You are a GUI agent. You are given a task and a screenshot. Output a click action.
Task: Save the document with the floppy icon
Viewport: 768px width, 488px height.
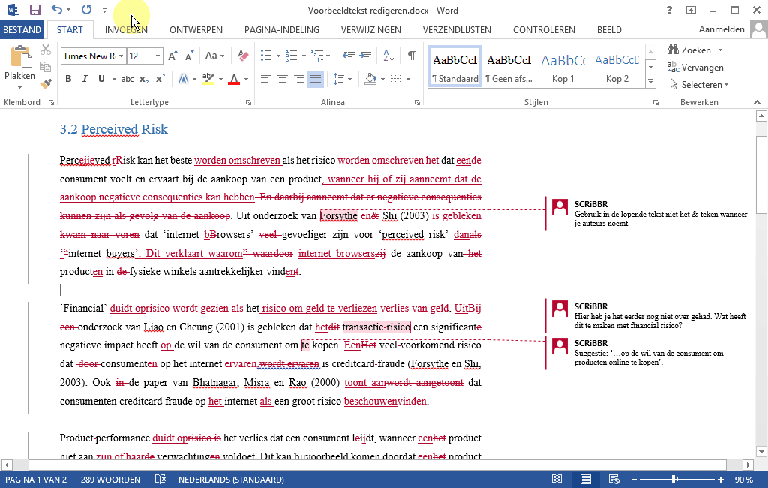click(34, 10)
